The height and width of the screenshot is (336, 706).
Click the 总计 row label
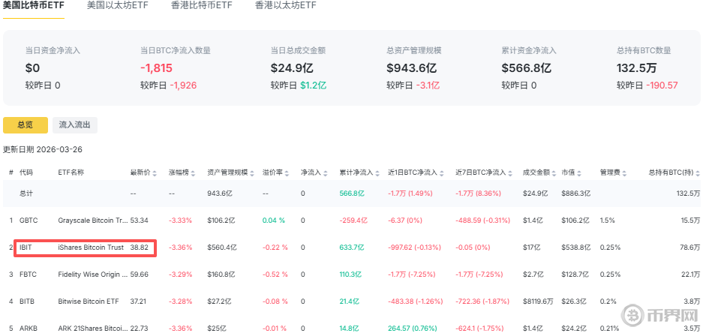[x=26, y=193]
